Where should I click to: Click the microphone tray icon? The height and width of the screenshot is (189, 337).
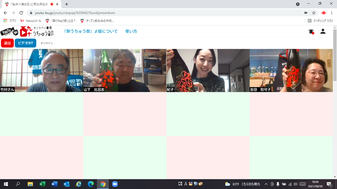point(278,184)
